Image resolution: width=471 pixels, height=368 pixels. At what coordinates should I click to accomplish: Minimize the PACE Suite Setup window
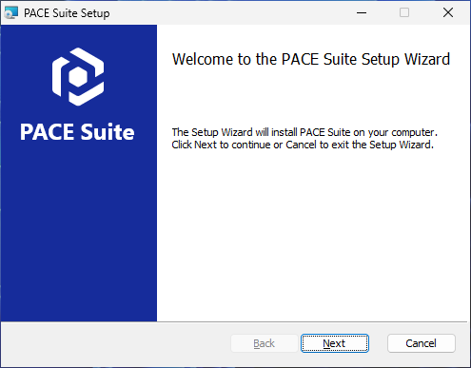362,12
